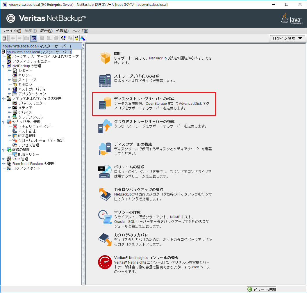Expand the ホストプロパティ tree node

pyautogui.click(x=9, y=89)
